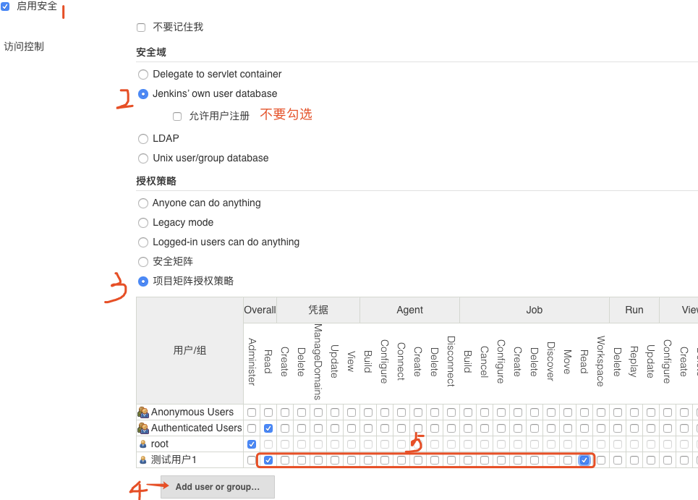Tick the 允许用户注册 checkbox
698x500 pixels.
[x=177, y=116]
